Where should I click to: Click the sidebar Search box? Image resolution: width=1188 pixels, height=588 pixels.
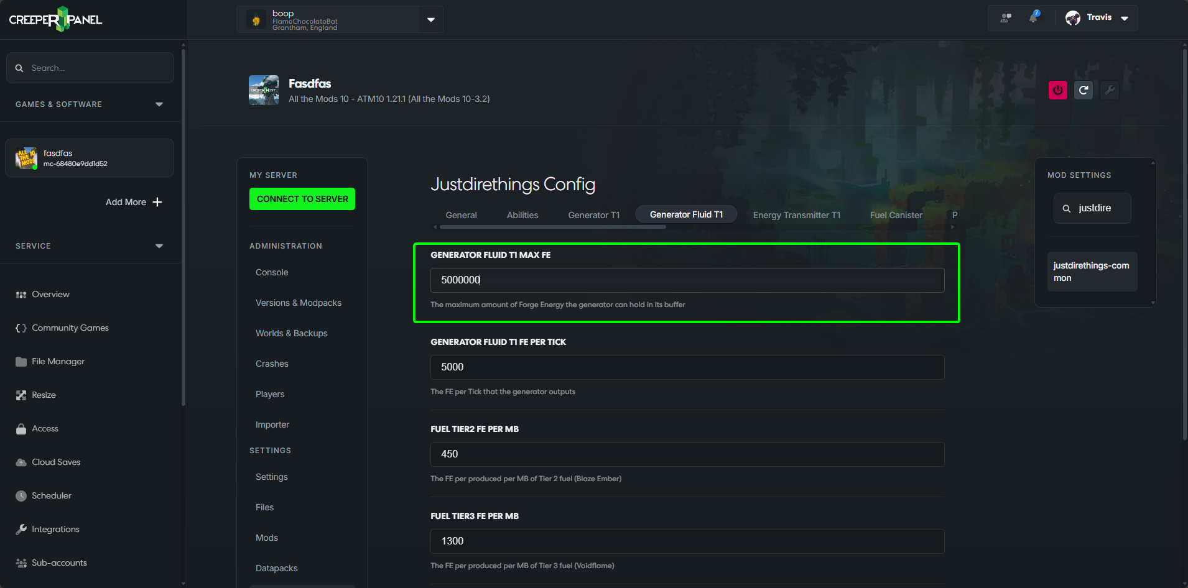point(90,68)
